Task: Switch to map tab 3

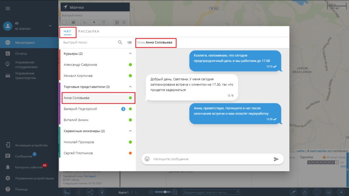Action: point(136,192)
